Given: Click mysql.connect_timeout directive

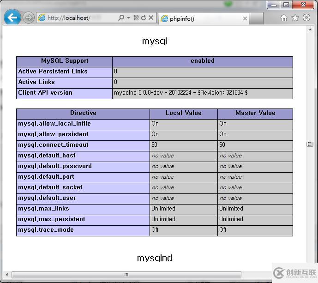Looking at the screenshot, I should 53,145.
